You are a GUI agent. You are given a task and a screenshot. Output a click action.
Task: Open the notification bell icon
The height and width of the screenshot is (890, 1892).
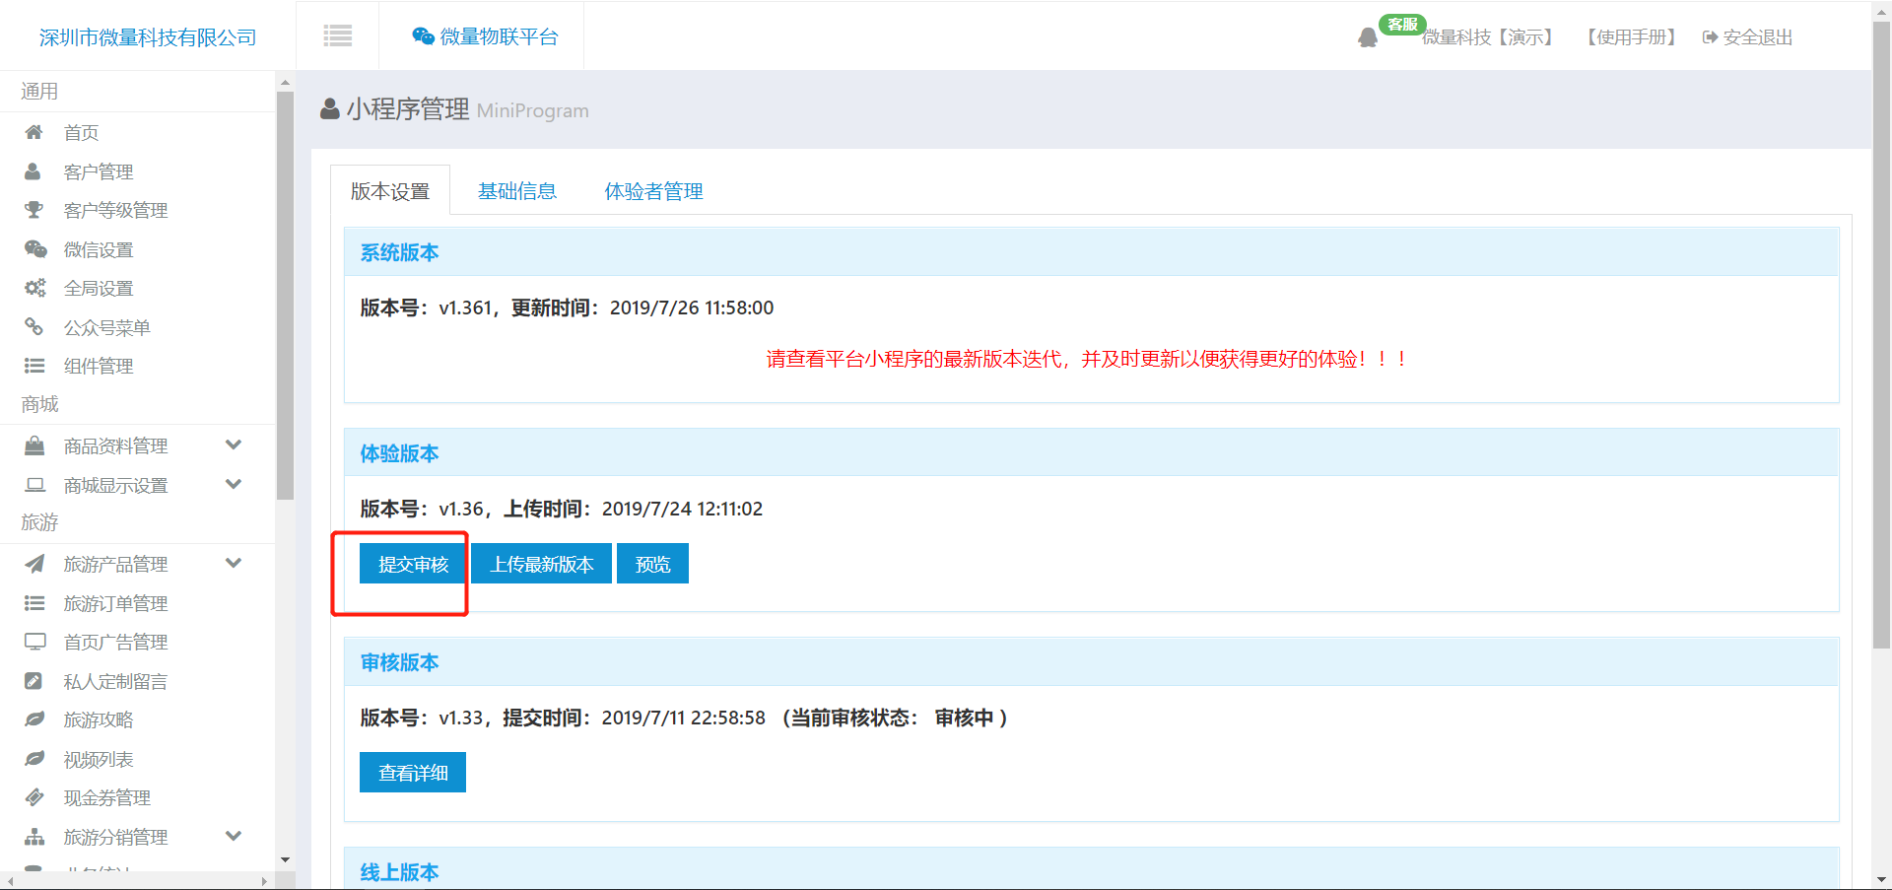click(x=1368, y=37)
